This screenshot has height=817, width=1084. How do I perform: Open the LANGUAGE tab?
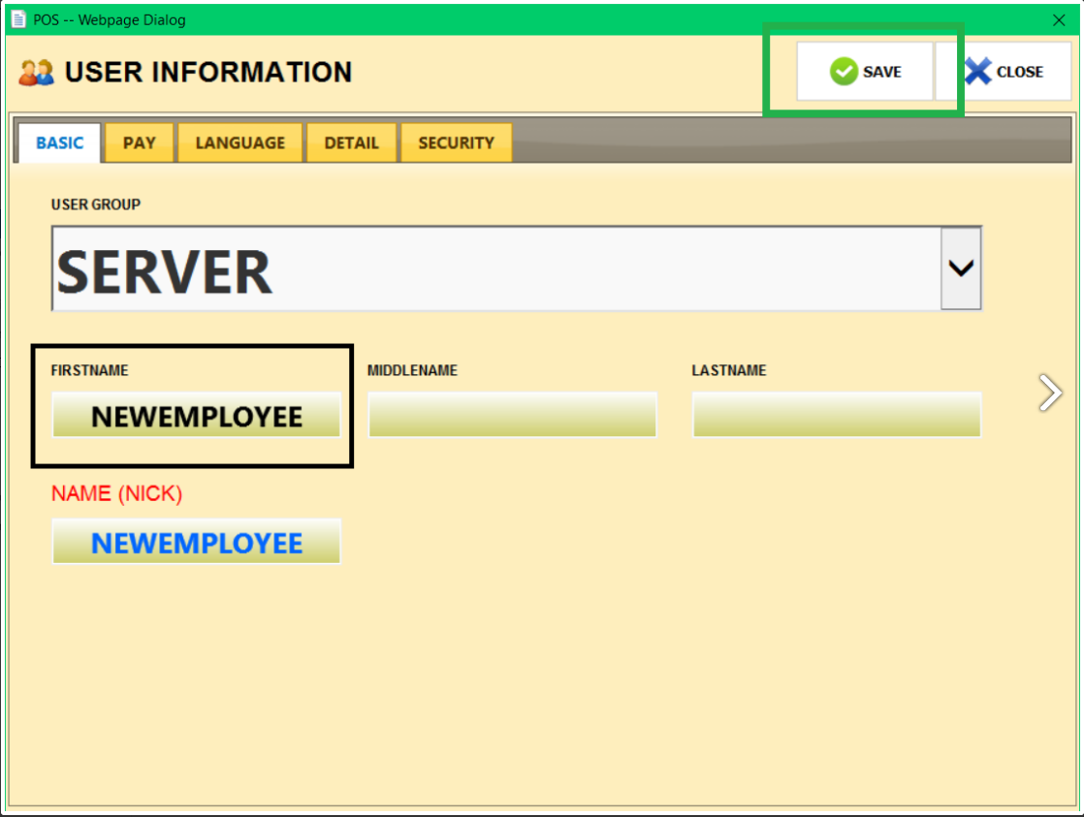[x=239, y=143]
